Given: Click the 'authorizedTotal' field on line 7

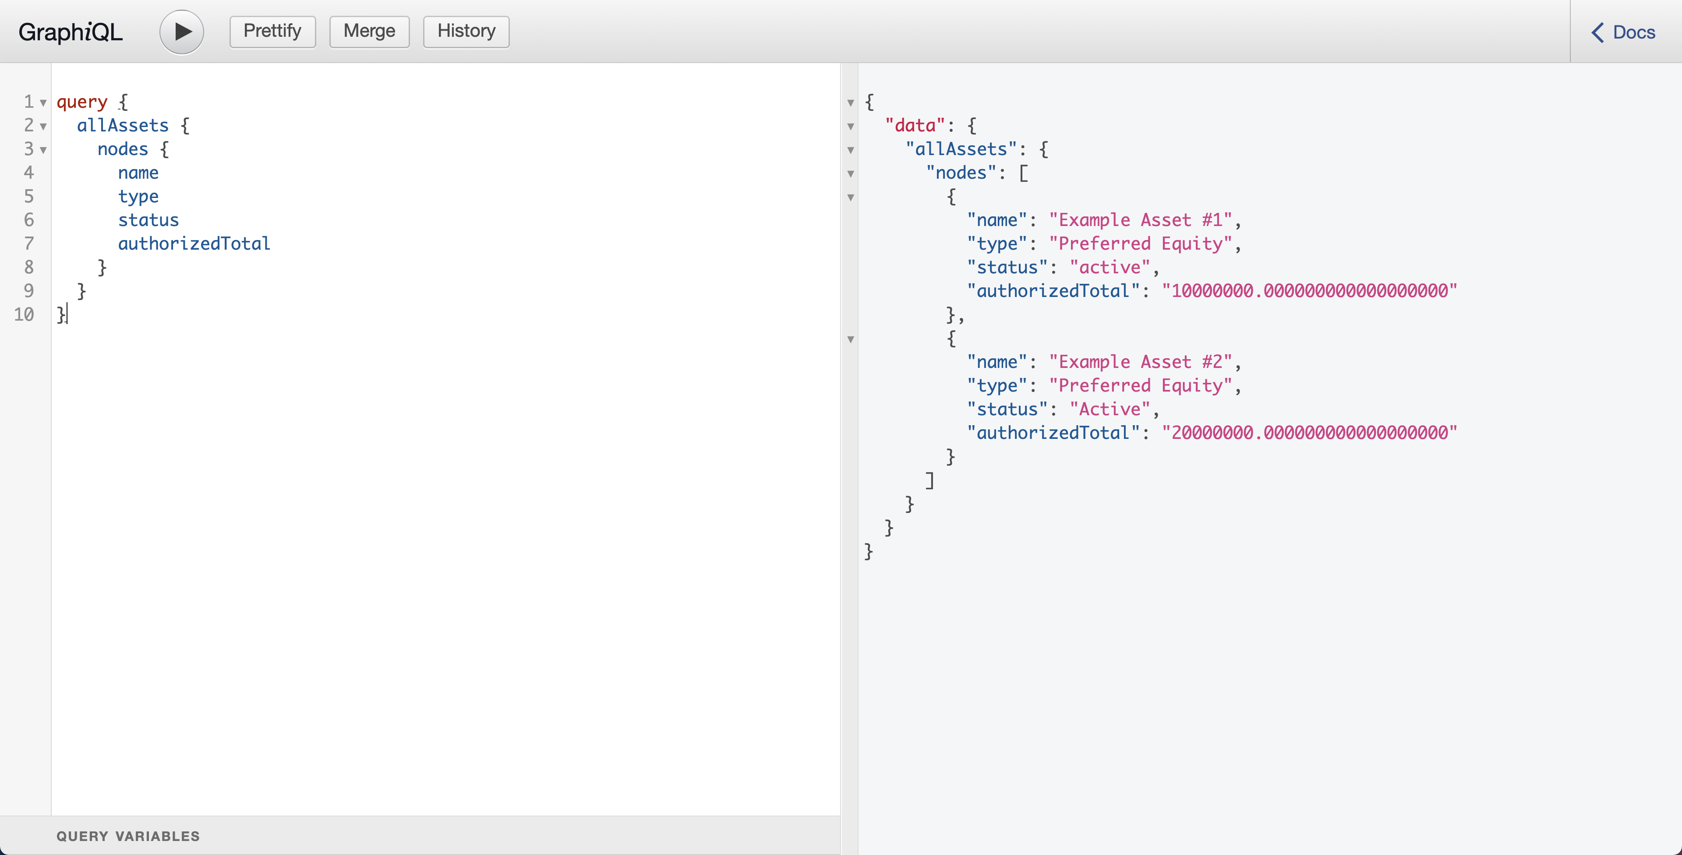Looking at the screenshot, I should coord(194,244).
